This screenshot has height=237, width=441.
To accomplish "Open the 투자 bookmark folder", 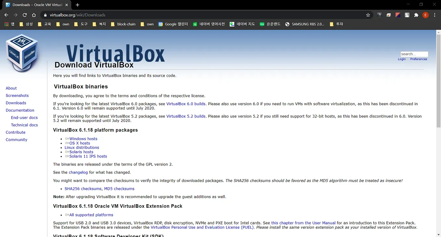I will 336,24.
